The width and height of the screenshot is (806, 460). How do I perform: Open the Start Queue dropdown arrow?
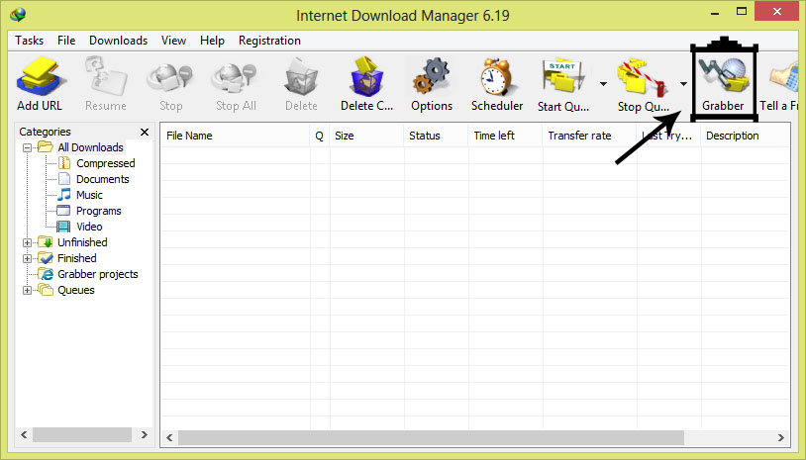(603, 84)
